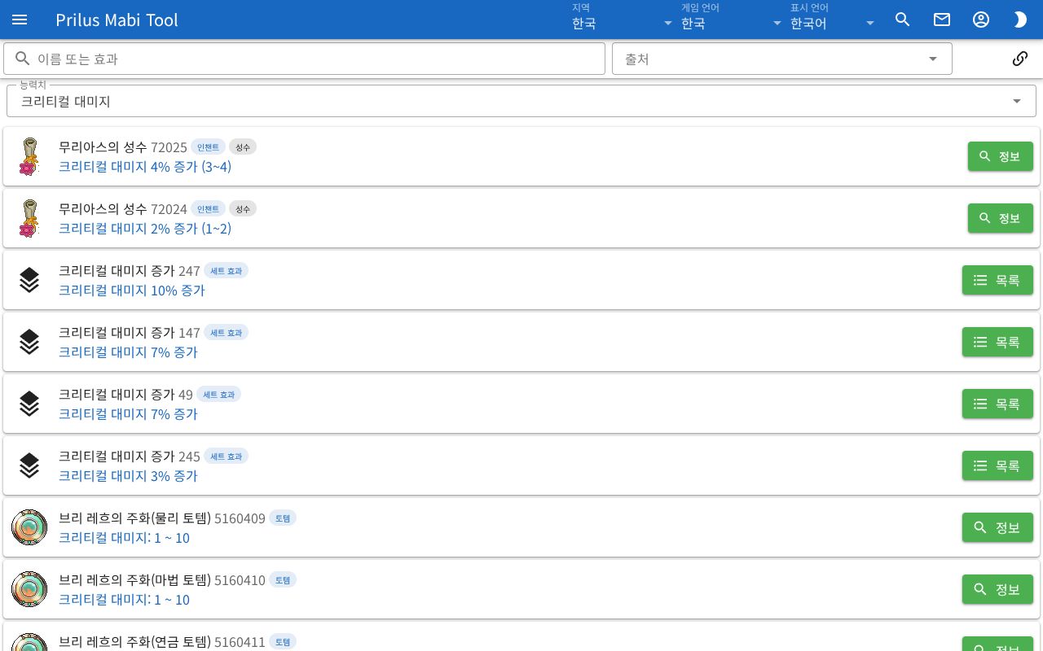Click 정보 button for 무리아스의 성수 72024
Image resolution: width=1043 pixels, height=651 pixels.
click(x=1001, y=218)
